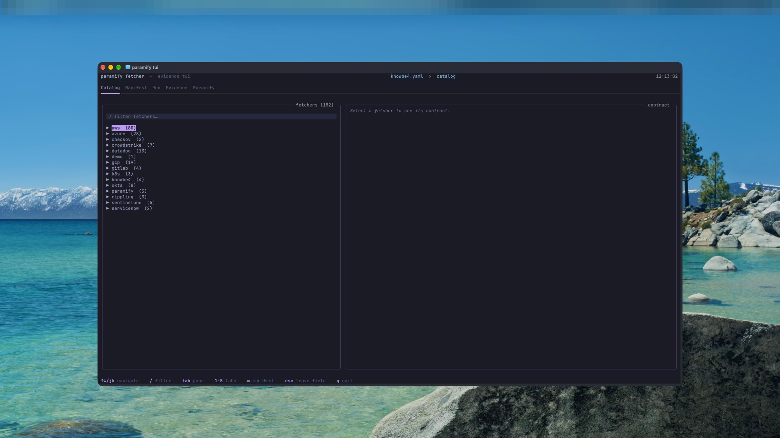Select the okta (8) entry
The height and width of the screenshot is (438, 780).
tap(124, 185)
